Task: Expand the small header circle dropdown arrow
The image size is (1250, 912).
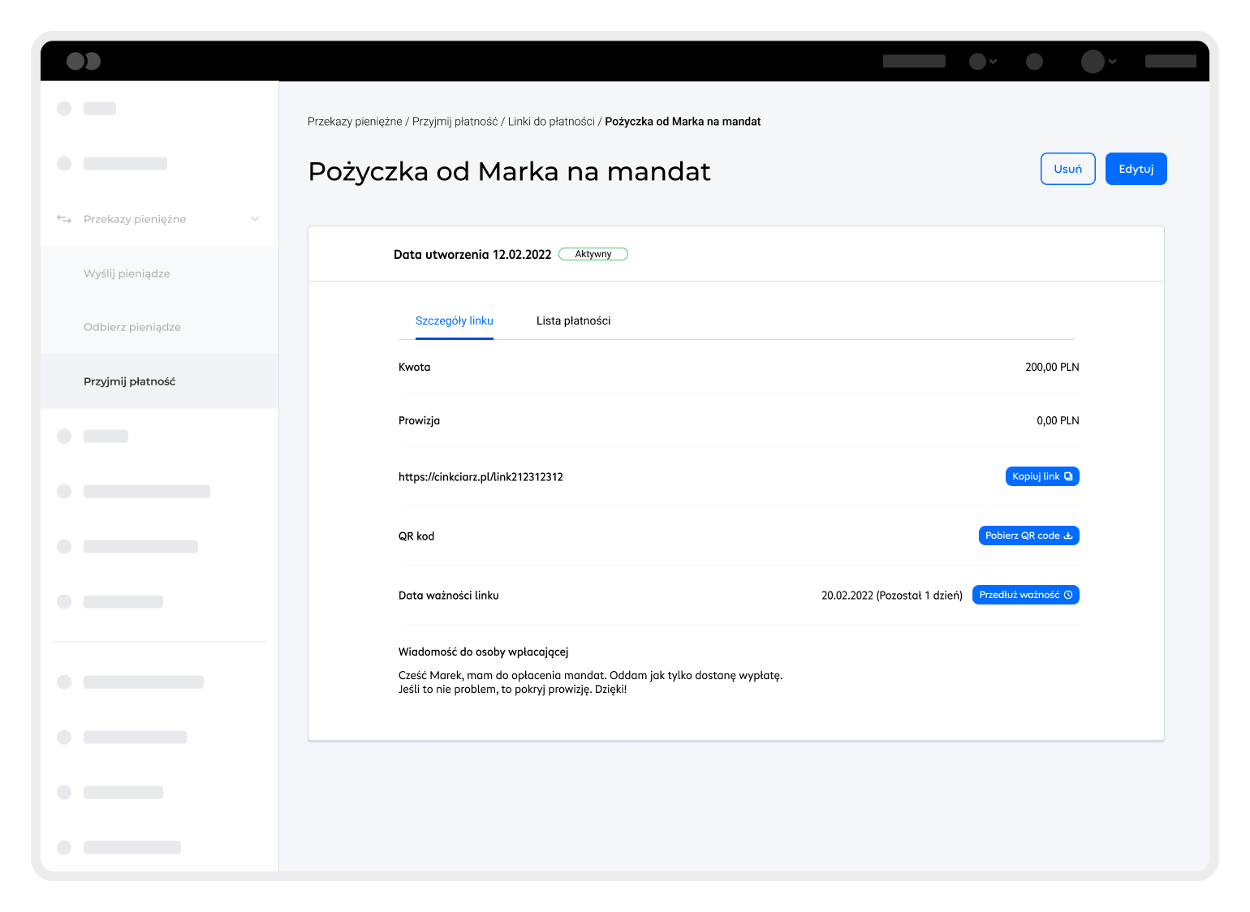Action: point(994,62)
